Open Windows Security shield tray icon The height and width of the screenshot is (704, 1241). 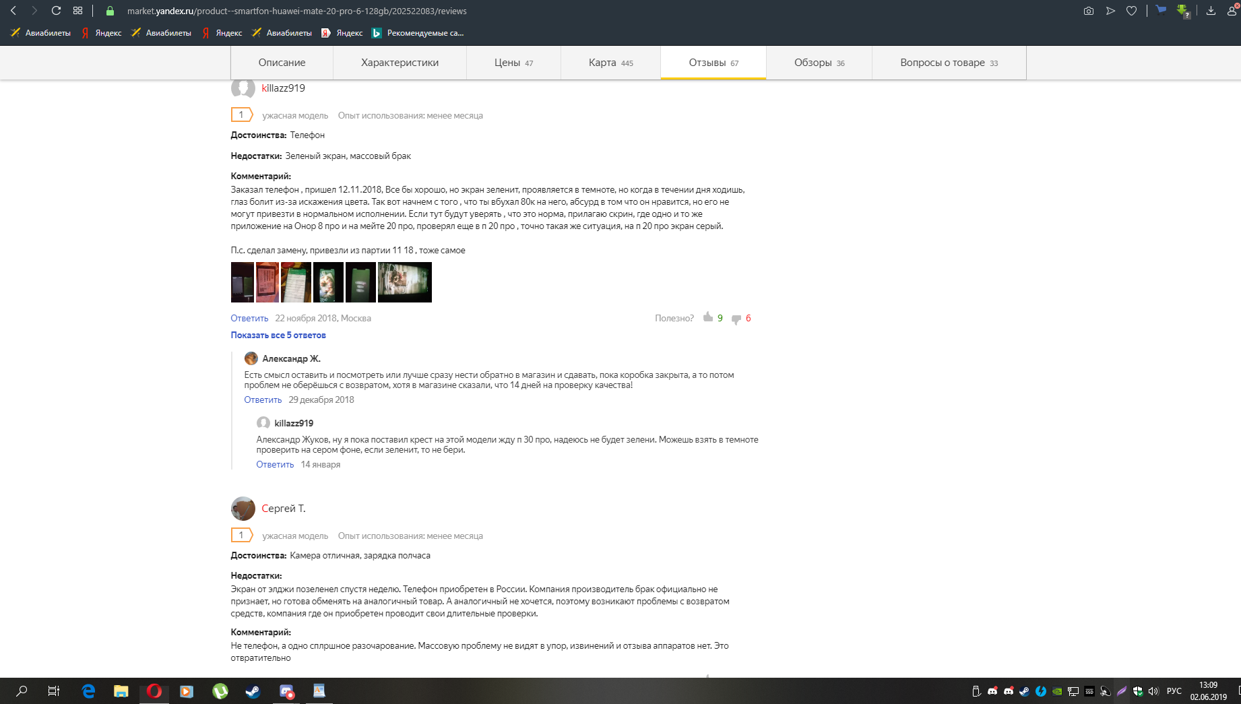1138,691
